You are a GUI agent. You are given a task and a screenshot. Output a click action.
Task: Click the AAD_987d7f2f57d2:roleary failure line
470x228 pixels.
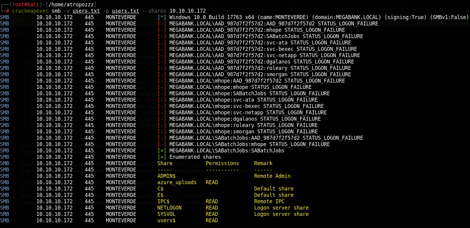[x=260, y=68]
